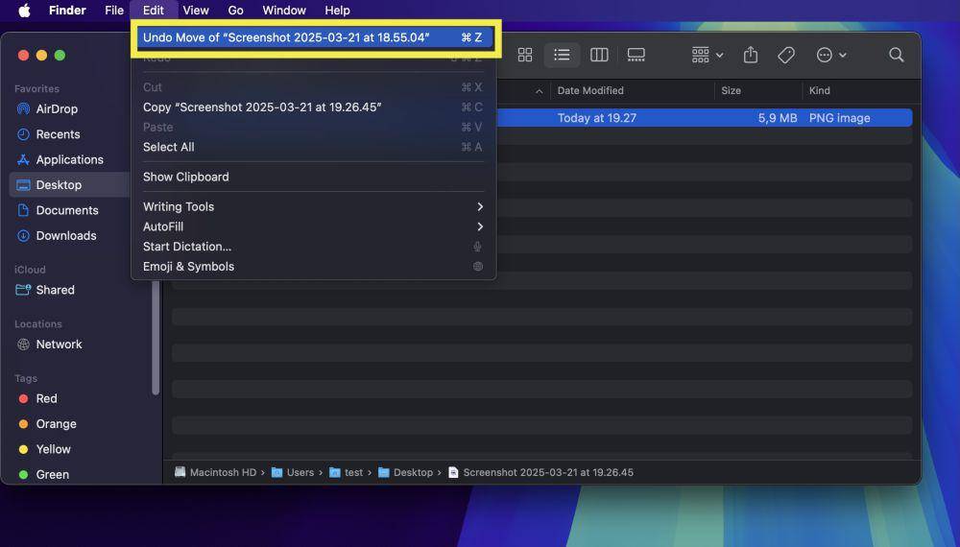Open the more actions ellipsis menu

(831, 55)
